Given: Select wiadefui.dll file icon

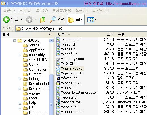Looking at the screenshot, I should pos(58,54).
